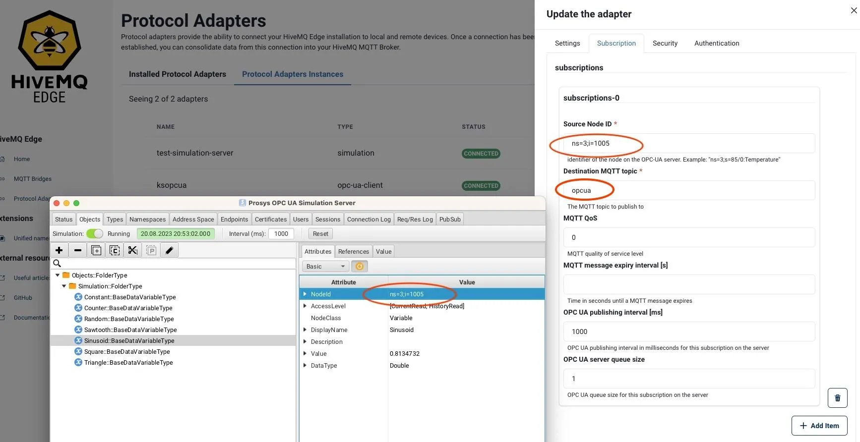Open the PubSub tab in Prosys

tap(450, 219)
